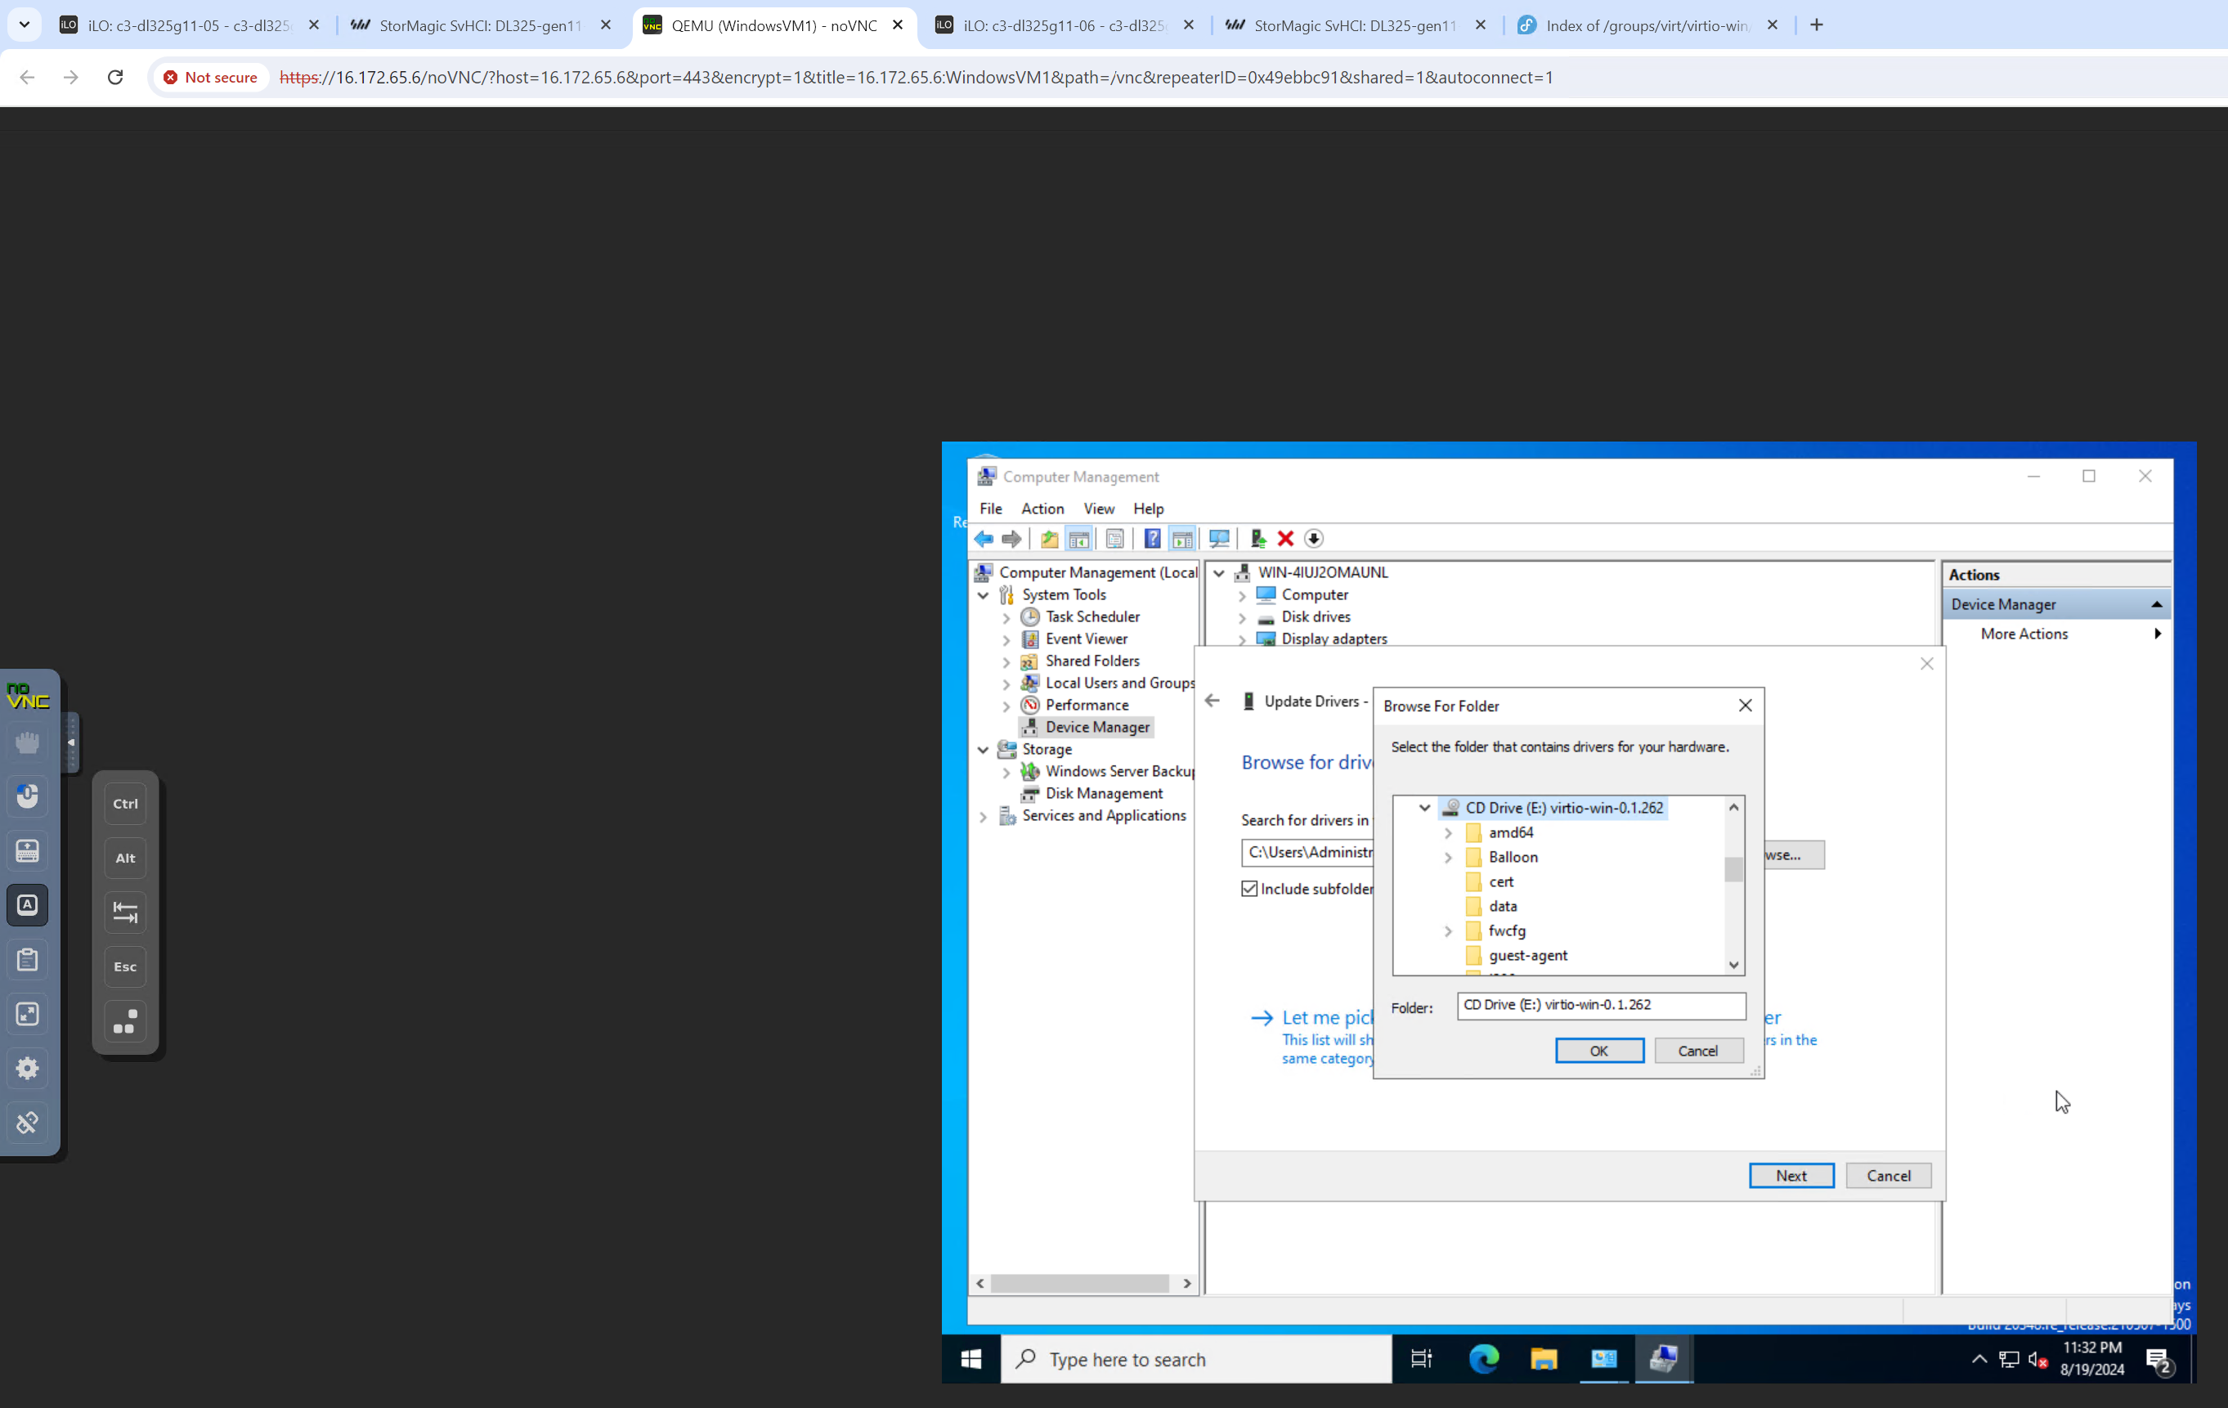The width and height of the screenshot is (2228, 1408).
Task: Click Scan for hardware changes toolbar icon
Action: tap(1220, 538)
